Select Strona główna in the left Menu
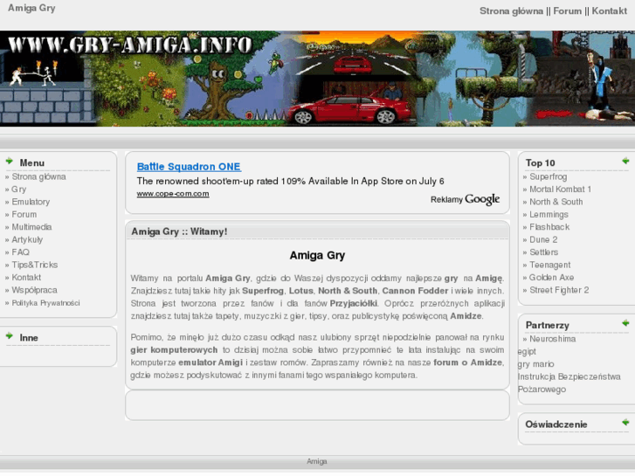This screenshot has height=476, width=635. point(38,176)
